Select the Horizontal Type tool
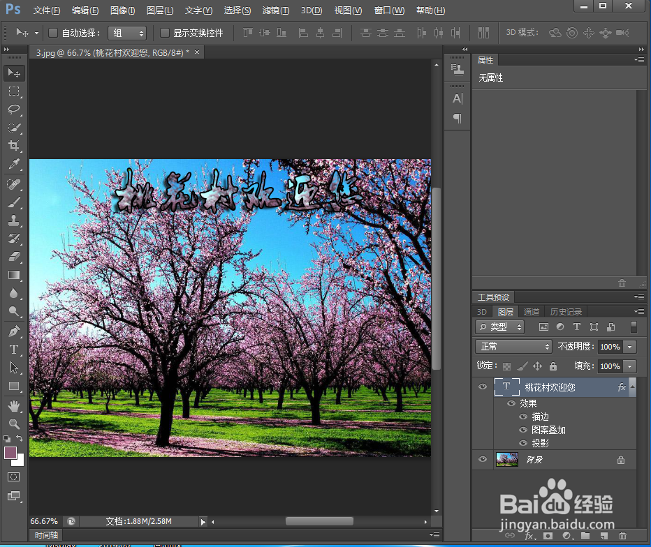 point(14,350)
